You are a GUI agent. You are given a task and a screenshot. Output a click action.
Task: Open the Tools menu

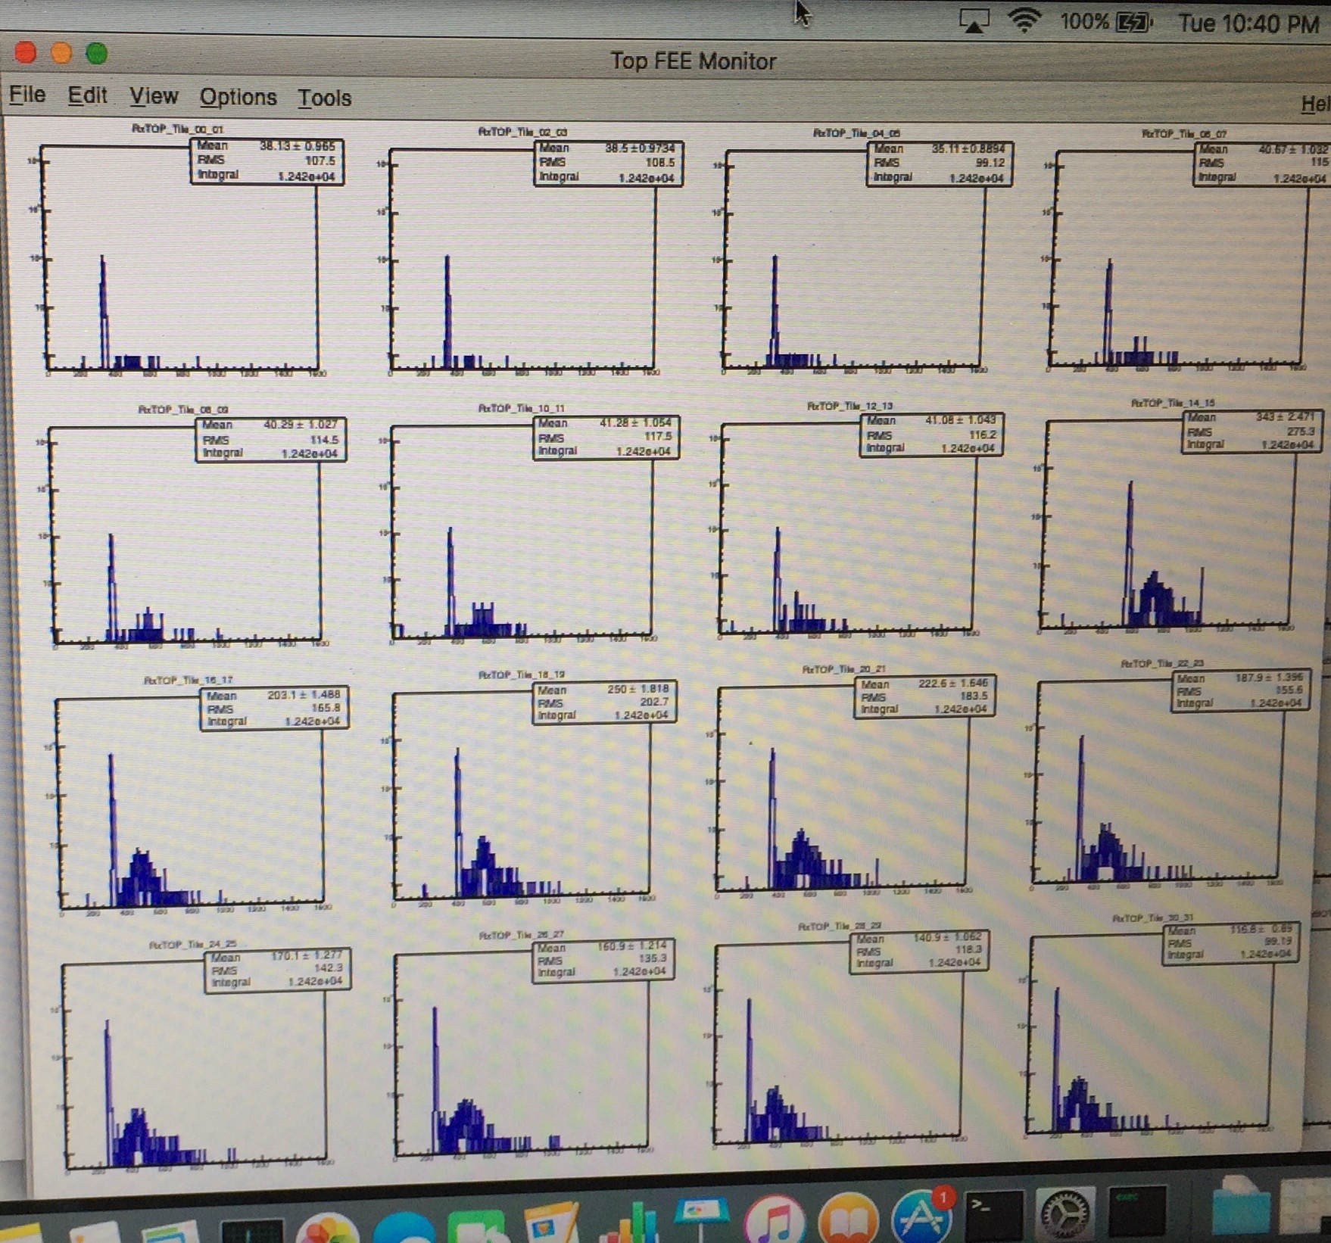325,98
